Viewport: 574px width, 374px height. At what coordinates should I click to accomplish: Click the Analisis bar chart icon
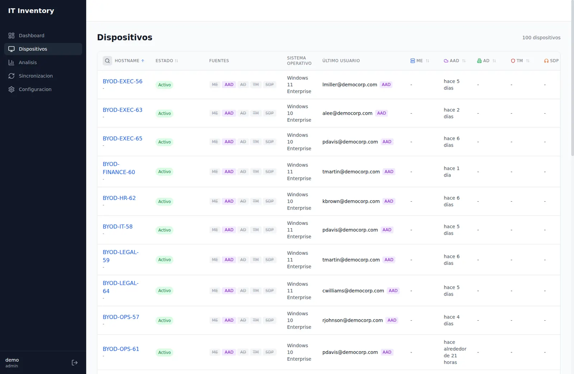point(11,62)
